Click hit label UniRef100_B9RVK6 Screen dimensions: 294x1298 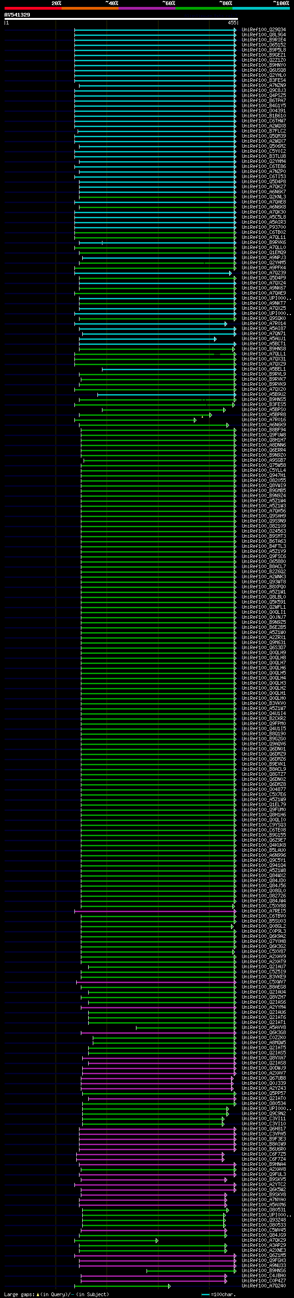[x=263, y=242]
